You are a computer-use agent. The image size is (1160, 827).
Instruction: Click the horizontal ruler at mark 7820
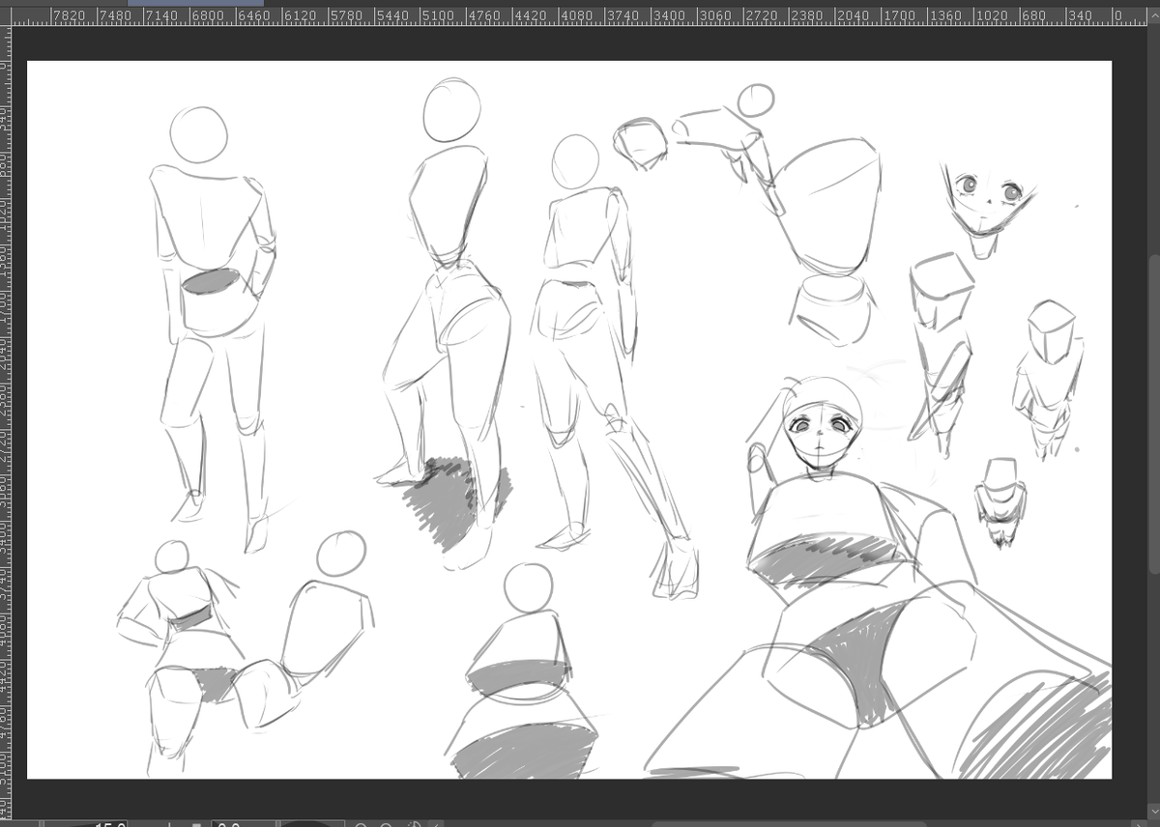tap(69, 15)
